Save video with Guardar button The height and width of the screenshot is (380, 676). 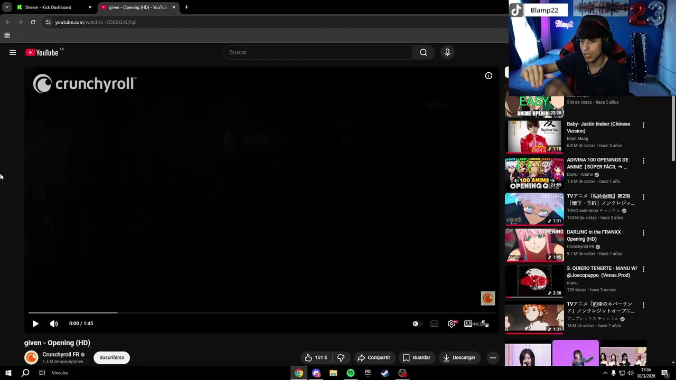tap(417, 357)
